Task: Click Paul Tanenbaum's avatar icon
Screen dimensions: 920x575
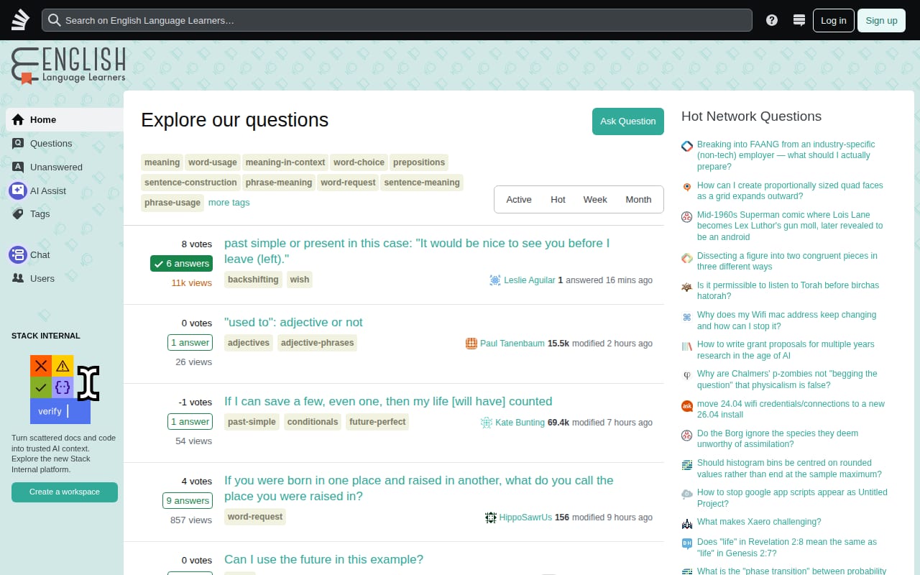Action: [471, 344]
